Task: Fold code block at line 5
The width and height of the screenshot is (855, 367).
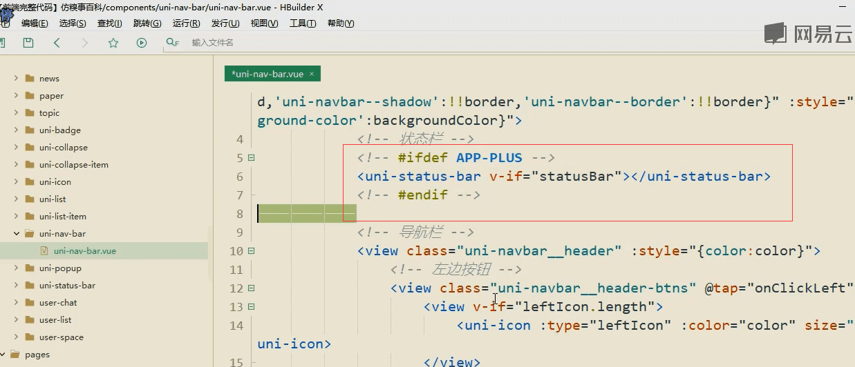Action: point(251,158)
